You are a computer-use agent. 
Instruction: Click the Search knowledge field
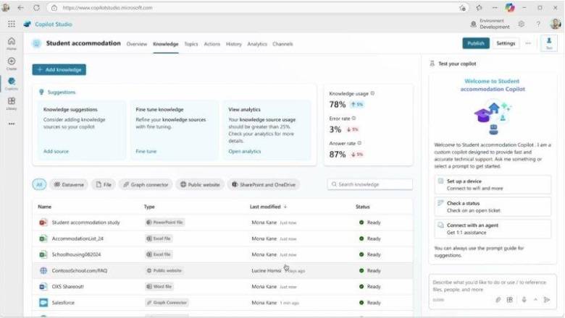[370, 184]
